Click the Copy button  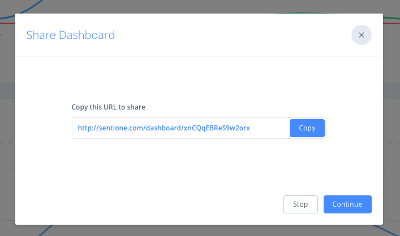[307, 128]
